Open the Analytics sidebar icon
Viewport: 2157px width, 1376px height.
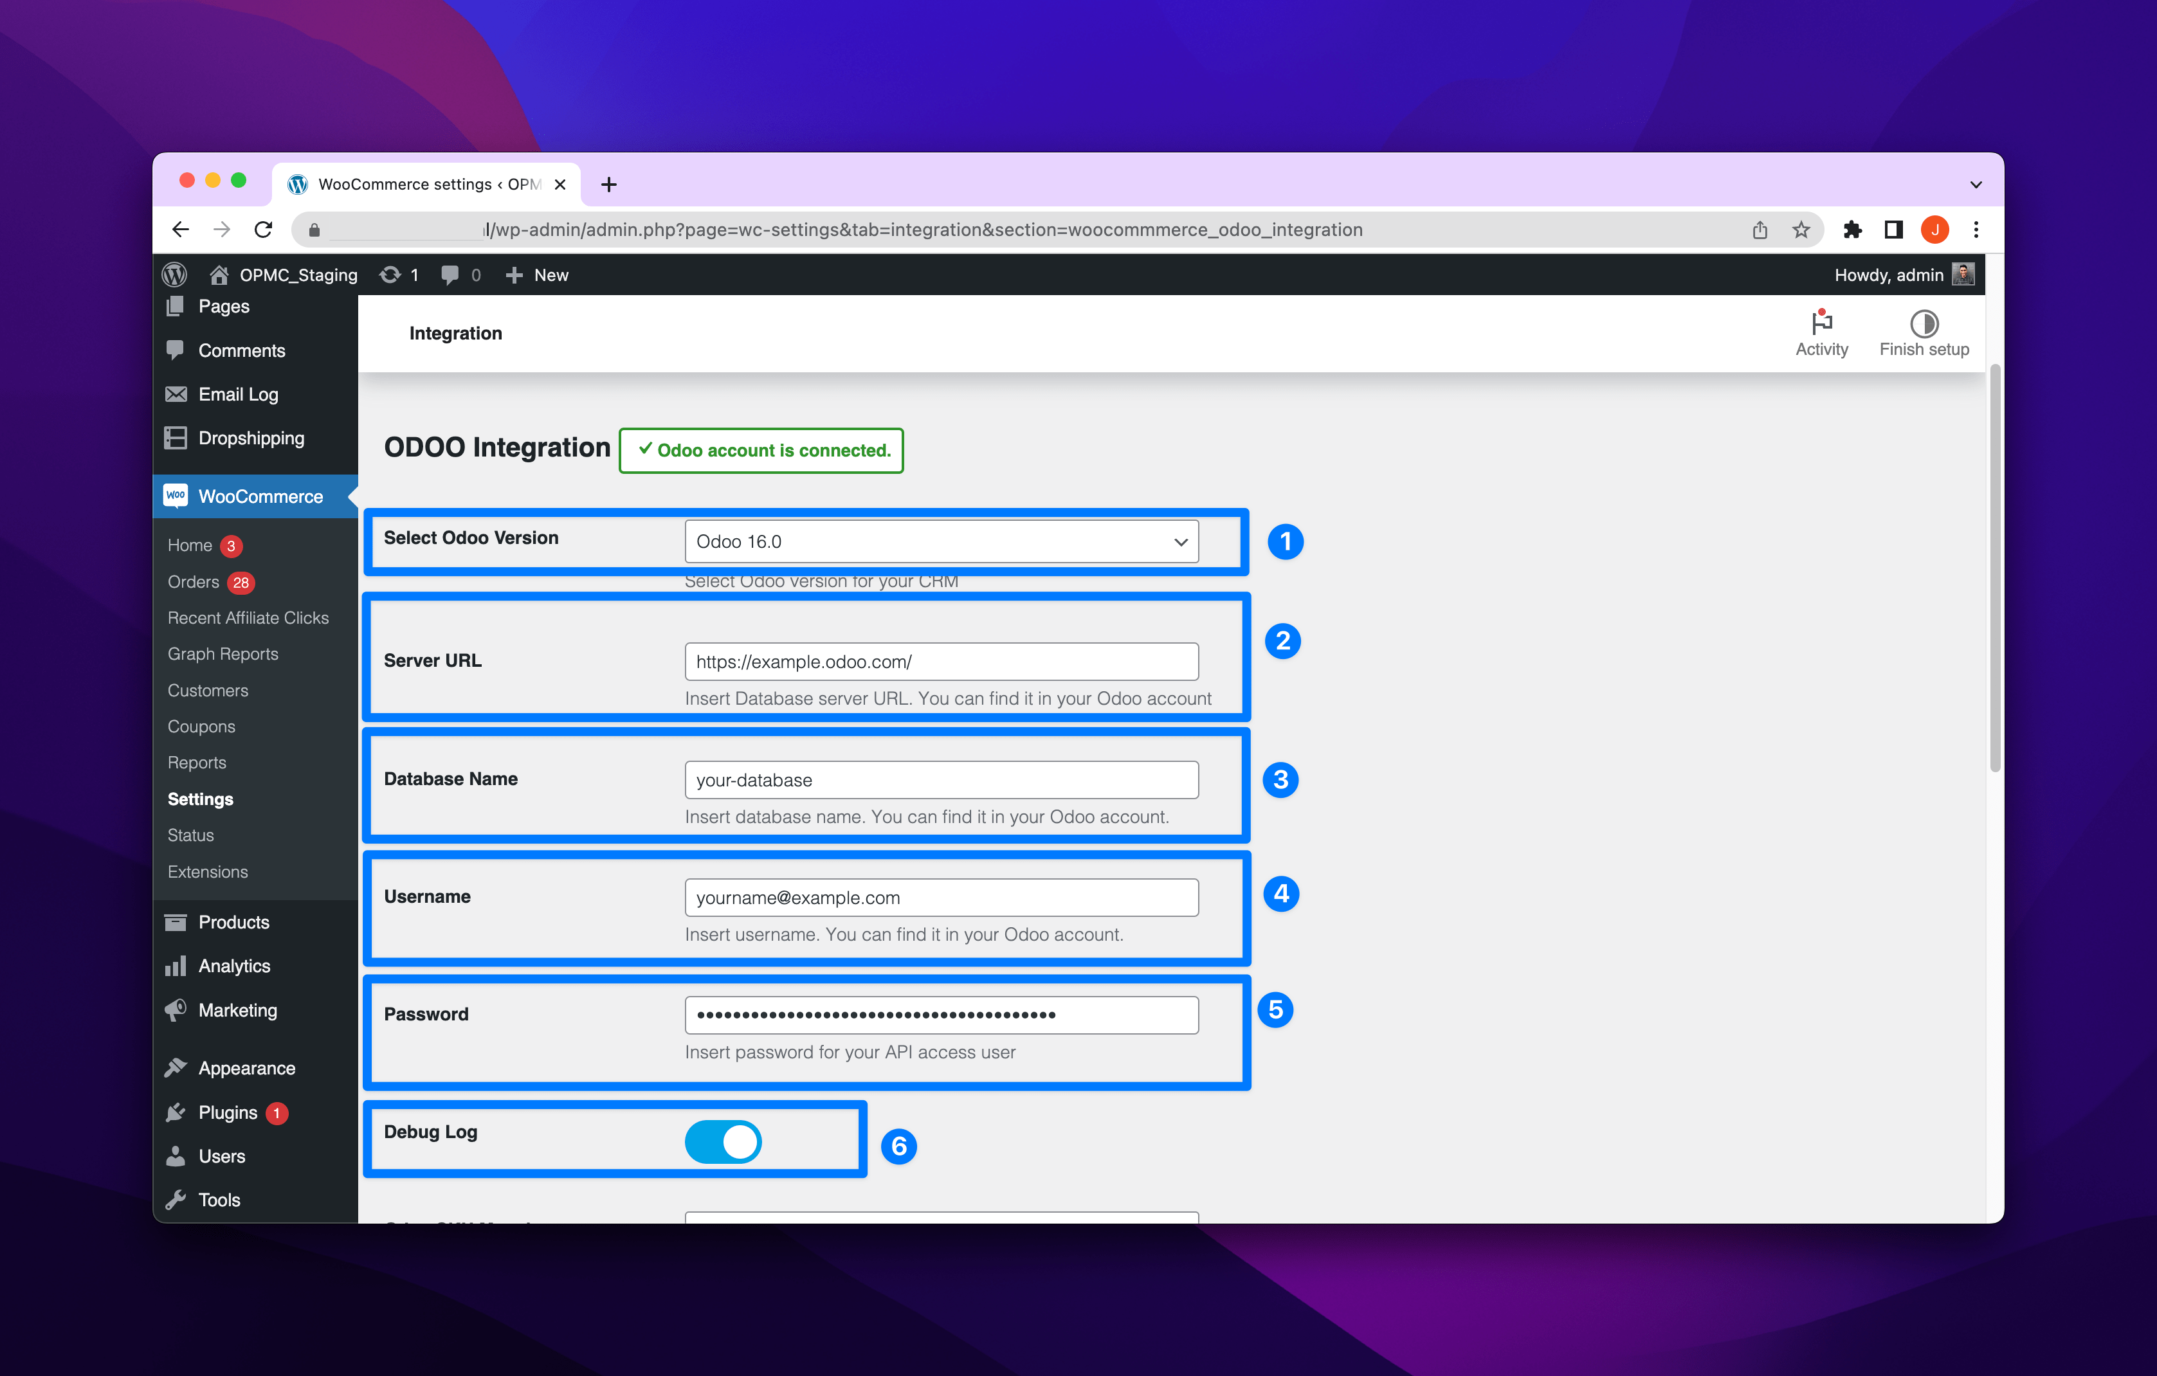click(x=176, y=966)
